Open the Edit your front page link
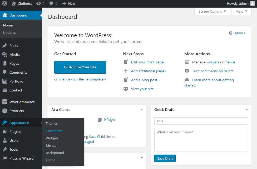The image size is (257, 169). tap(147, 62)
